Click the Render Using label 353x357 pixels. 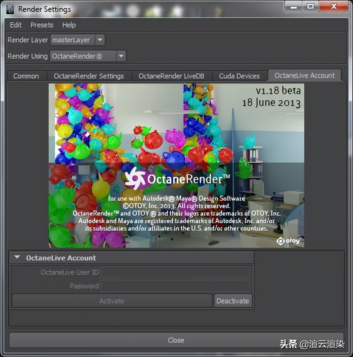pos(27,56)
